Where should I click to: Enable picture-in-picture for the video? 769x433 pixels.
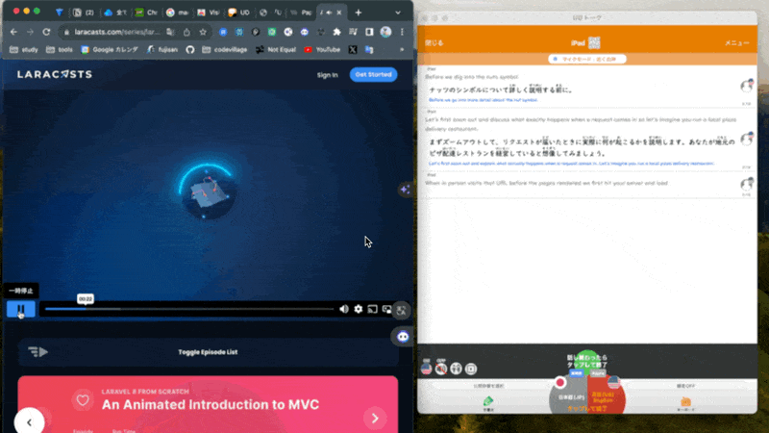(386, 309)
